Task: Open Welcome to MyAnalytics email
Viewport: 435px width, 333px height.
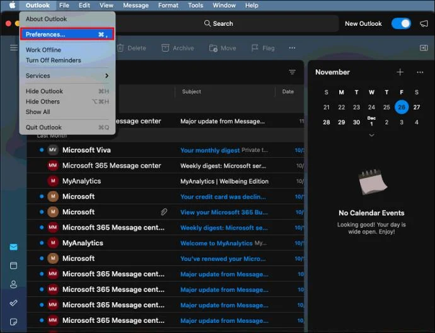Action: coord(165,243)
